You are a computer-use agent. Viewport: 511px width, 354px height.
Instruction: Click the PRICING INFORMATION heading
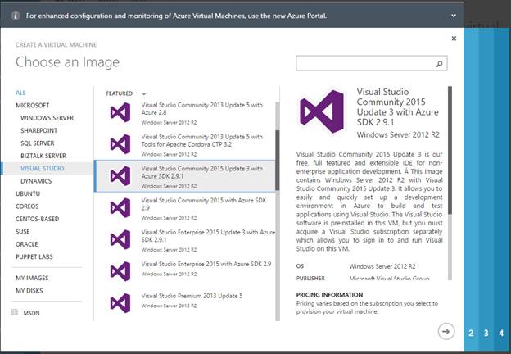coord(329,295)
